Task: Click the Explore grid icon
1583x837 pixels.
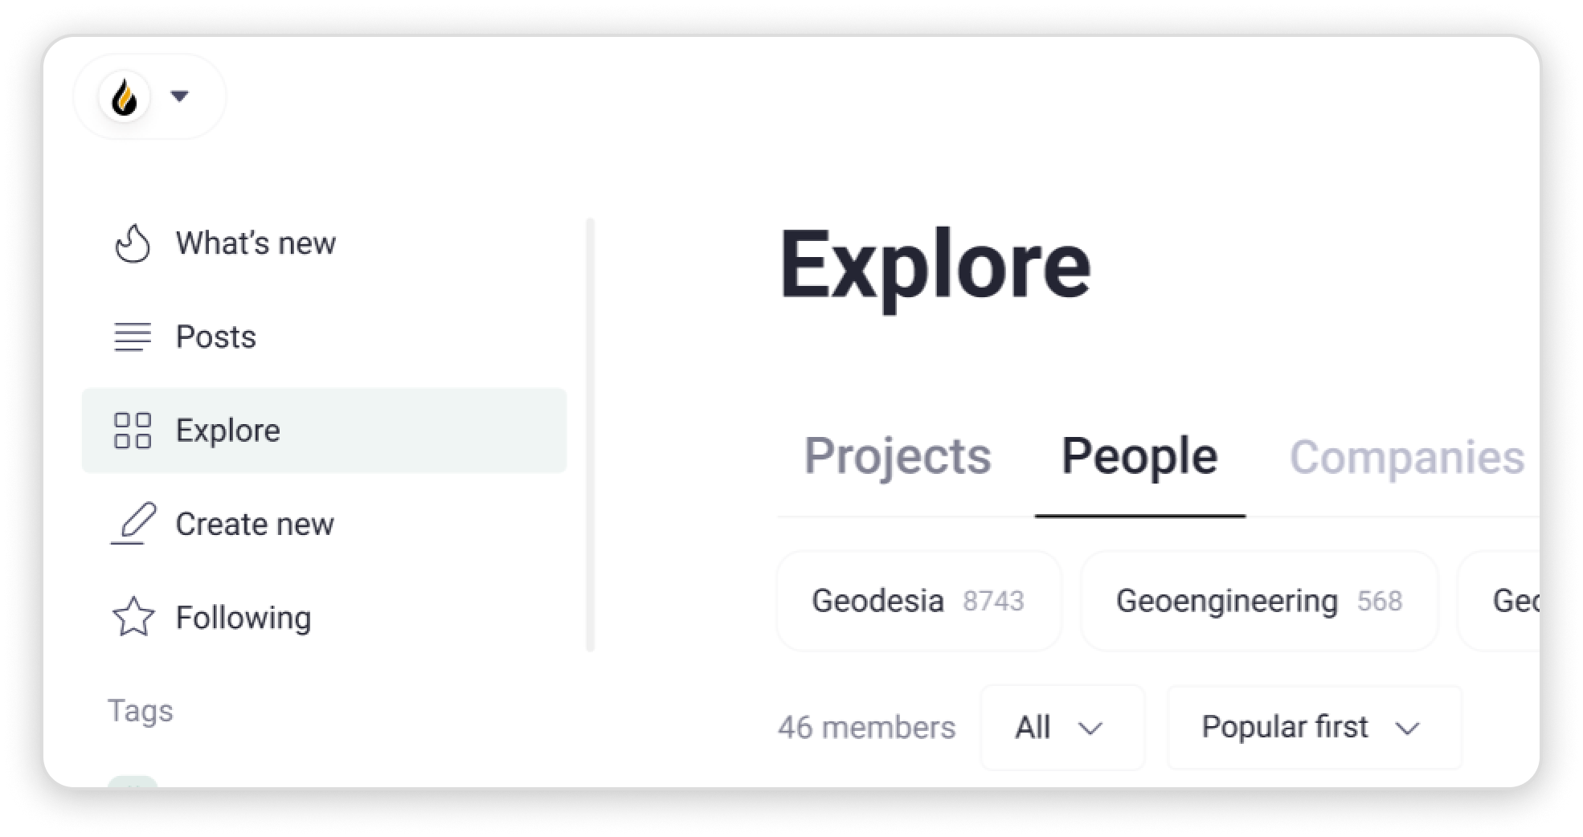Action: pyautogui.click(x=133, y=431)
